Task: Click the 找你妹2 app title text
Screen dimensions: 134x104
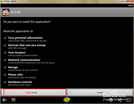Action: pos(16,12)
